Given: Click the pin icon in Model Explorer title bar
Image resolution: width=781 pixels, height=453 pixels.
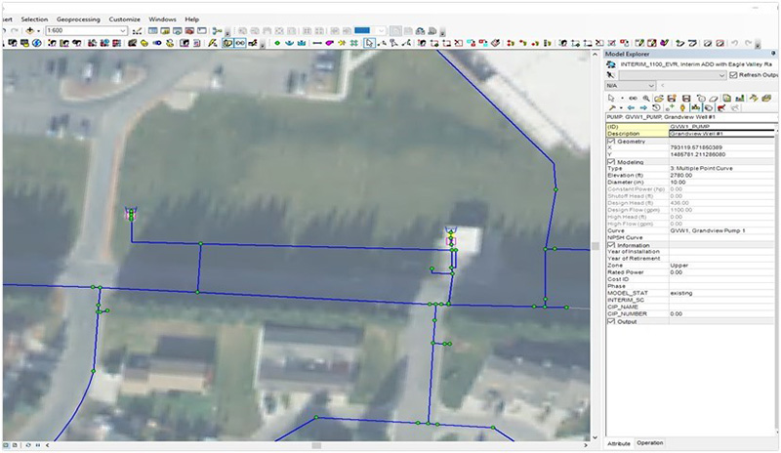Looking at the screenshot, I should pos(773,53).
